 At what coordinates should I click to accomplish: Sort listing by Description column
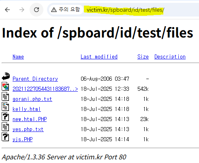[x=170, y=57]
